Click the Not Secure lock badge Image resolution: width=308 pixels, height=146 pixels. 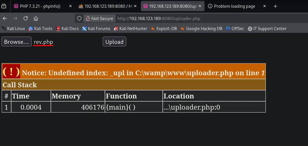[100, 18]
